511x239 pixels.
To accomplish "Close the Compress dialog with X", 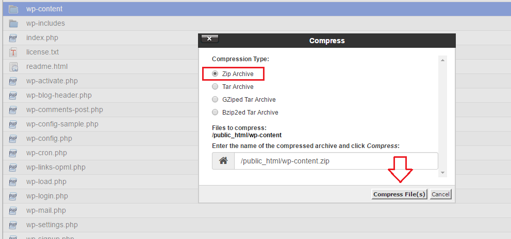I will coord(209,39).
